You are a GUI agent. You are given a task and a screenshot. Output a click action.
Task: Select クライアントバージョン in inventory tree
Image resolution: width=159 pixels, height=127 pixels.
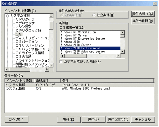click(x=32, y=60)
